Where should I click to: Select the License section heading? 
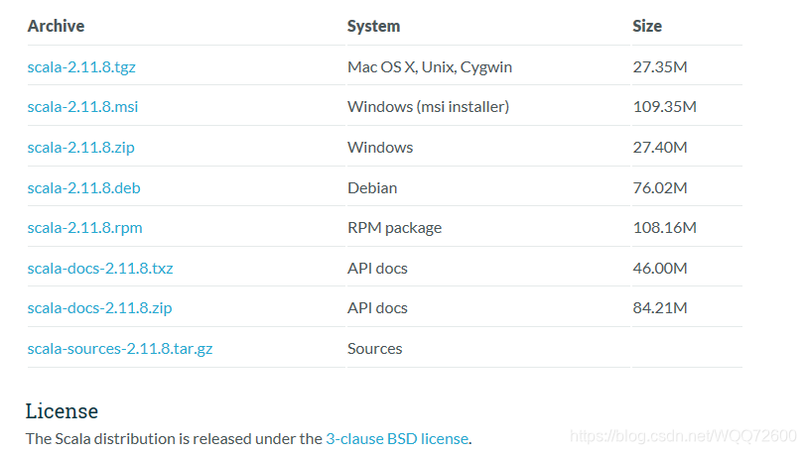(62, 410)
